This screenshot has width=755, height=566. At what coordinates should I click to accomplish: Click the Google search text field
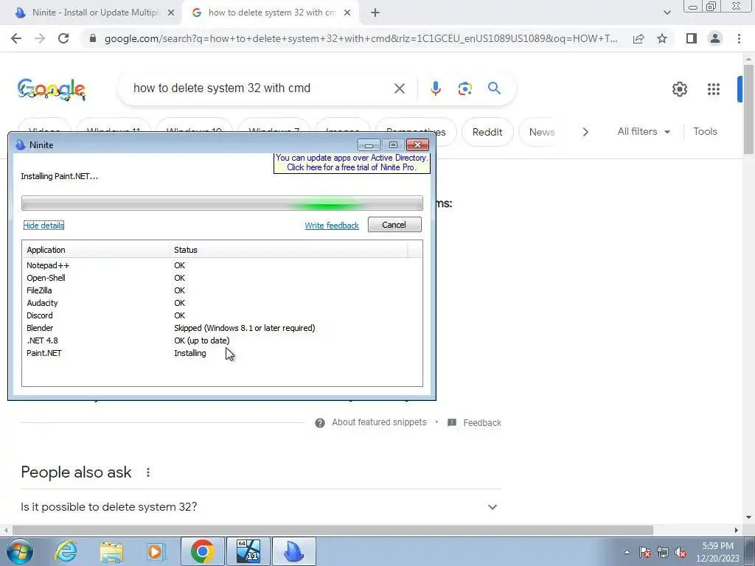(x=260, y=88)
